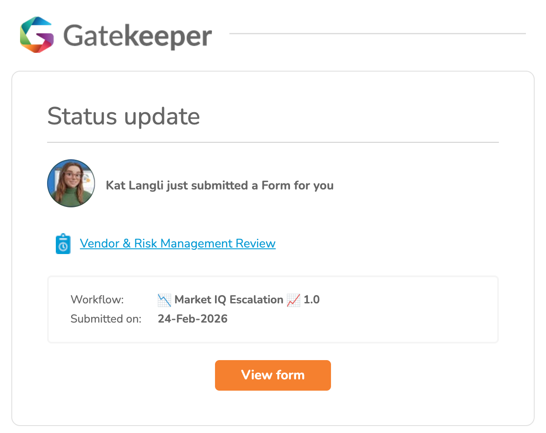This screenshot has width=546, height=433.
Task: Click the Submitted on label
Action: [x=106, y=319]
